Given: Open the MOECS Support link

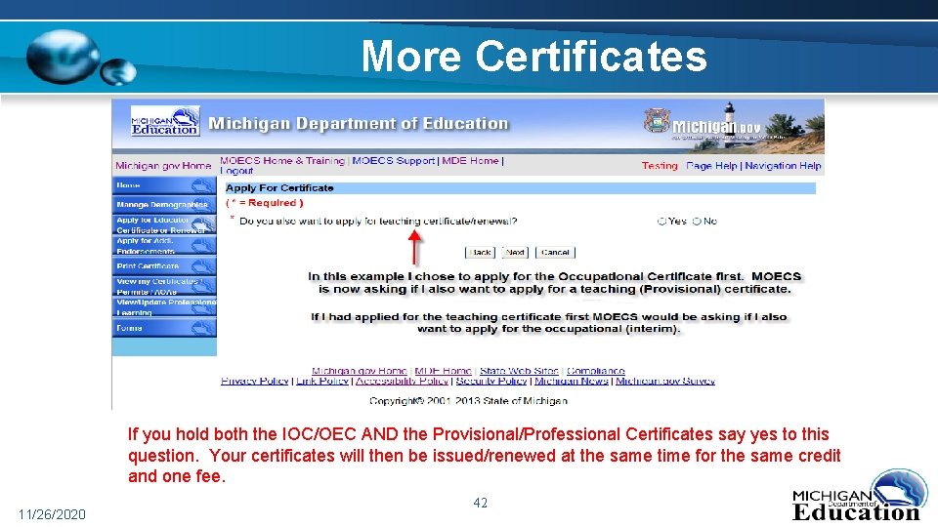Looking at the screenshot, I should coord(393,161).
